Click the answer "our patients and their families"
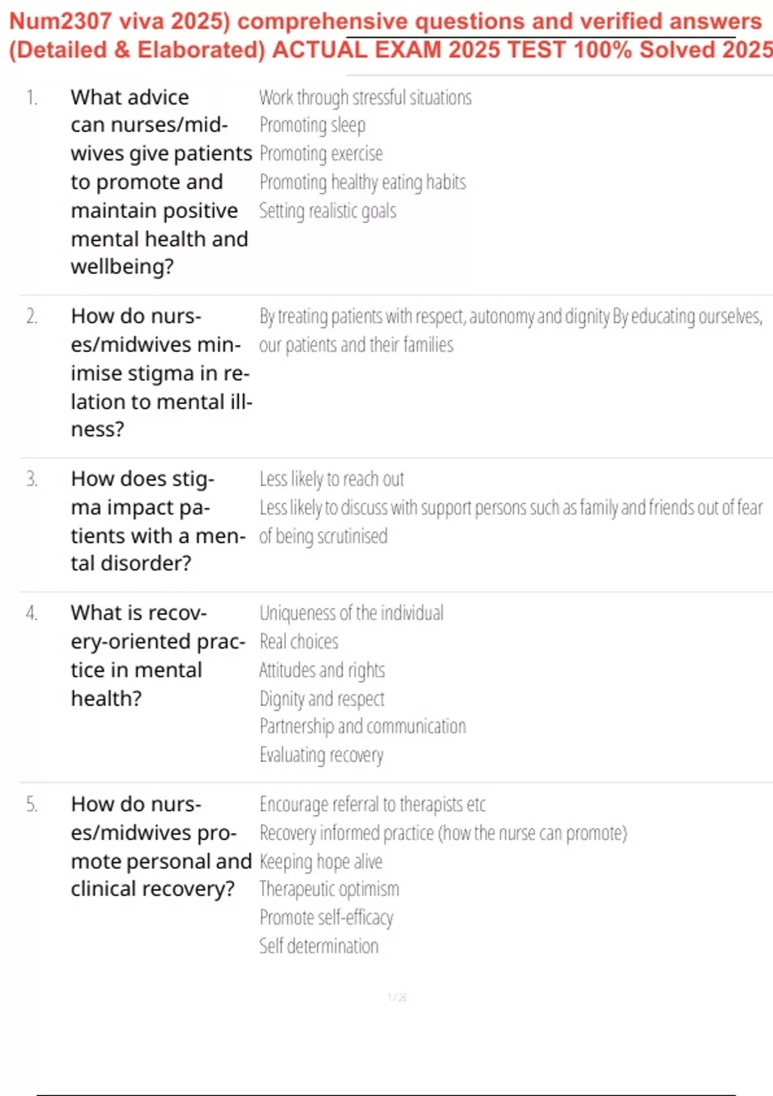The image size is (773, 1096). click(x=356, y=345)
